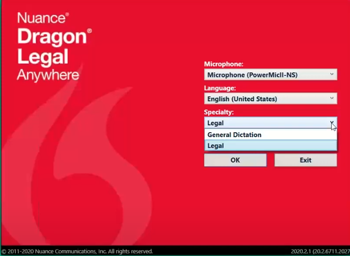
Task: Click the Nuance wordmark logo
Action: point(43,19)
